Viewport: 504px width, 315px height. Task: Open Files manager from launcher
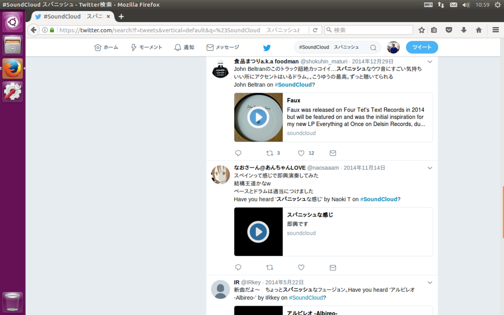[x=12, y=45]
